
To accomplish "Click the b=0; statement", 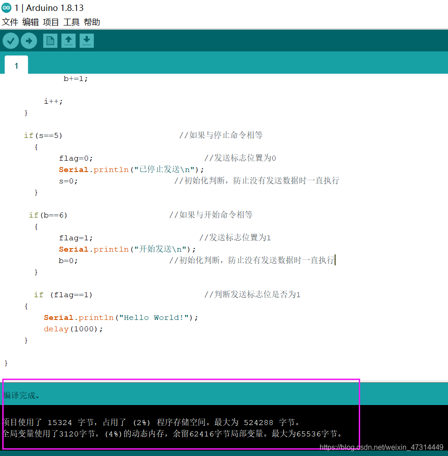I will [68, 261].
